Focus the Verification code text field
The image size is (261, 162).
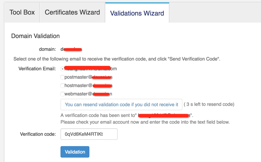pos(89,134)
